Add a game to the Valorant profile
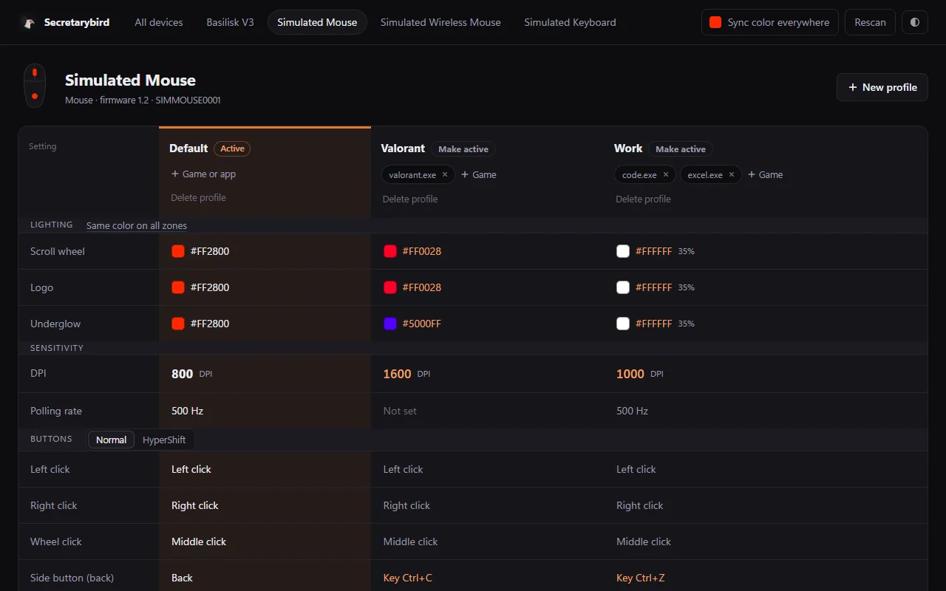Image resolution: width=946 pixels, height=591 pixels. [x=479, y=175]
